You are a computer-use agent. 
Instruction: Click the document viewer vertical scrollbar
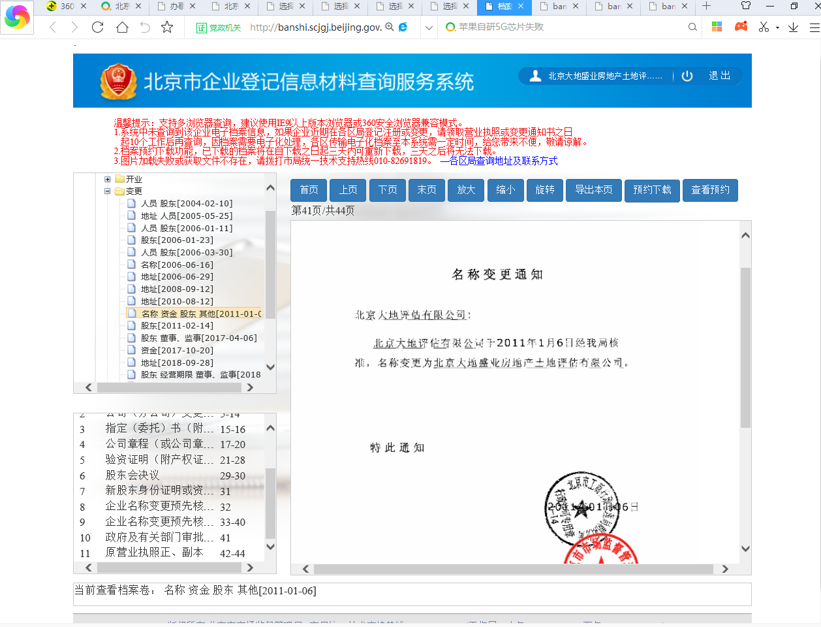(x=745, y=346)
